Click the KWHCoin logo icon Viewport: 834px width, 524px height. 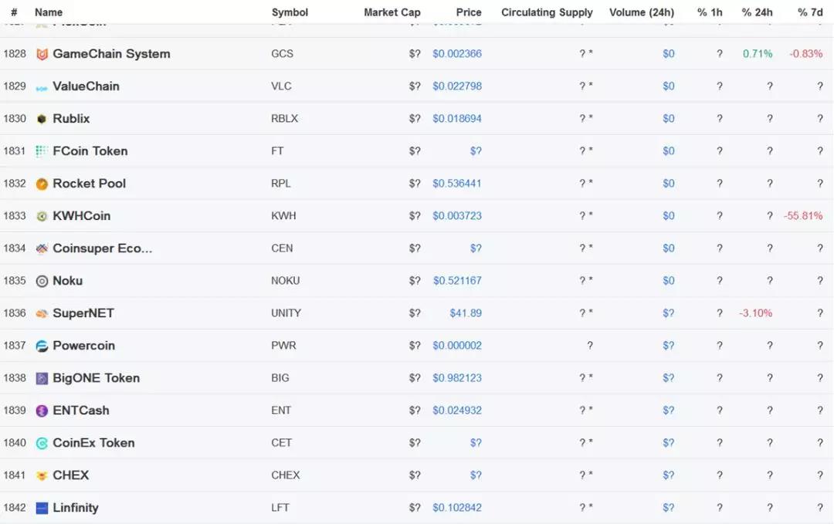pyautogui.click(x=42, y=216)
